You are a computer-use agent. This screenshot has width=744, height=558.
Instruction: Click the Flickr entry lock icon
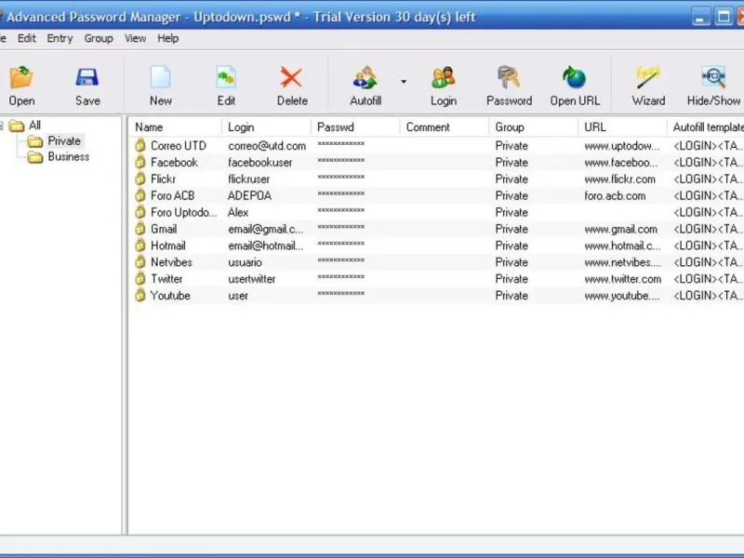pos(139,179)
